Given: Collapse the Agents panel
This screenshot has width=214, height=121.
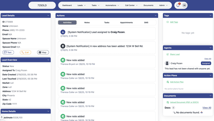Looking at the screenshot, I should click(x=210, y=48).
